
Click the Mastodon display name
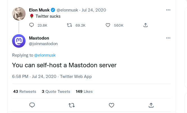pos(39,38)
